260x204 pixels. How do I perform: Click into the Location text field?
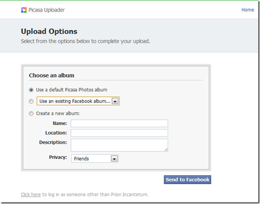click(119, 133)
